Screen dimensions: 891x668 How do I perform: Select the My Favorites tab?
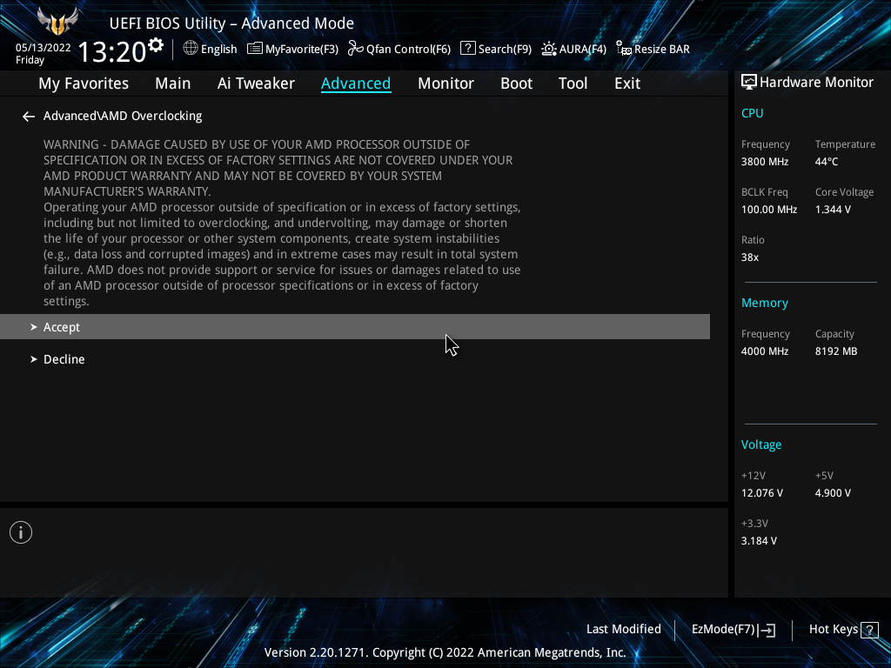[84, 83]
